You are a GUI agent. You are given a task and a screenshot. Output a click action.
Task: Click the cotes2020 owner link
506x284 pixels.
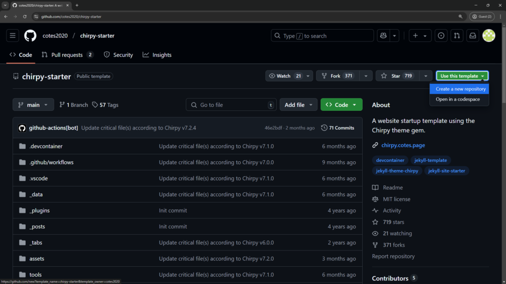(55, 35)
